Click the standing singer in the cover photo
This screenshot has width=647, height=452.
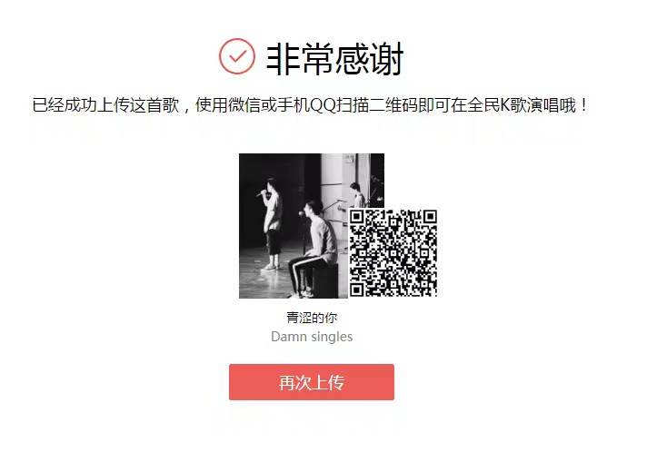pyautogui.click(x=272, y=224)
